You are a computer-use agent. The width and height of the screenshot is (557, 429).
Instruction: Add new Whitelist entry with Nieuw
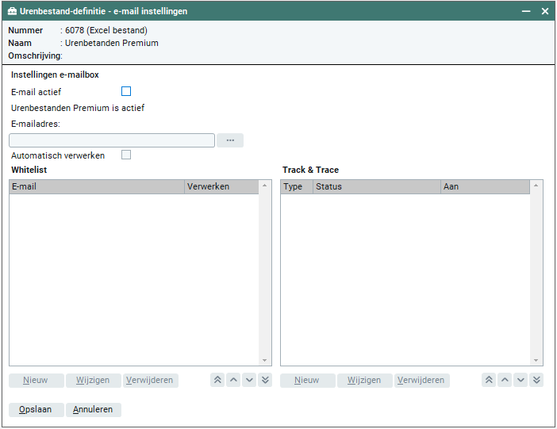click(x=36, y=381)
